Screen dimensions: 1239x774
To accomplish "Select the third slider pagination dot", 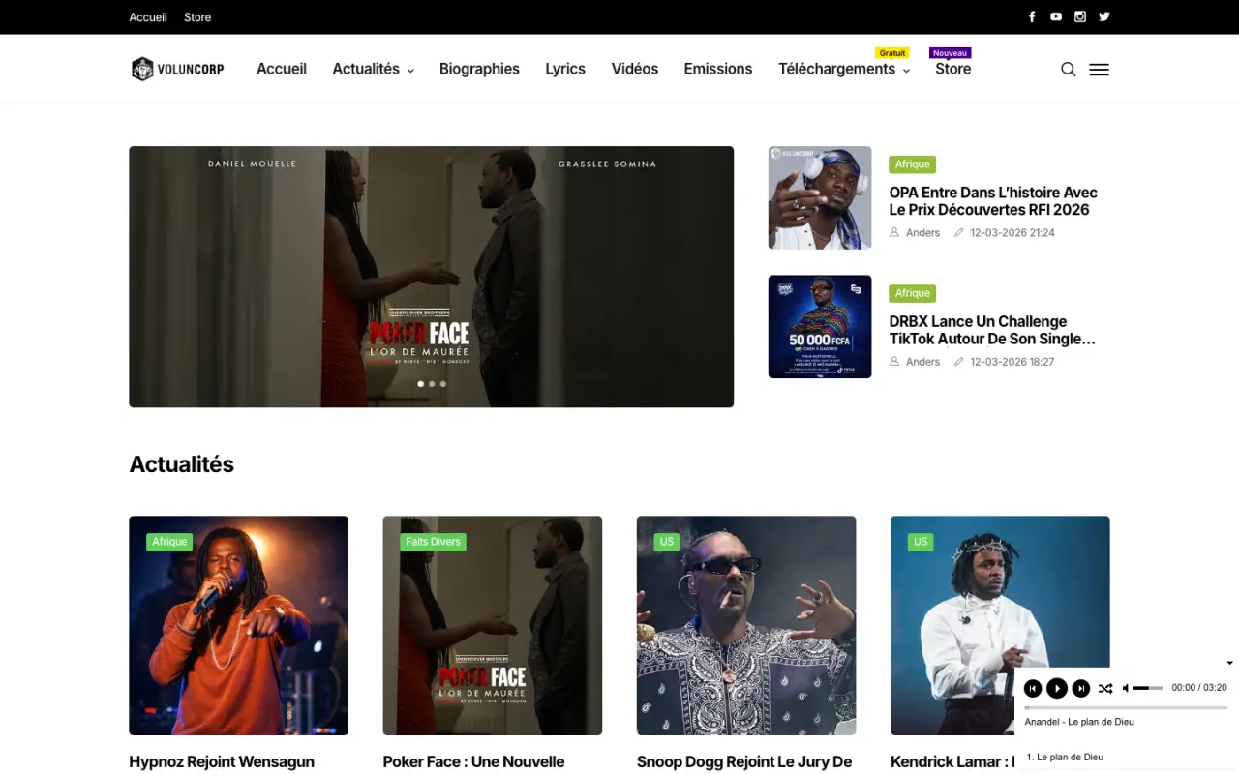I will point(443,384).
